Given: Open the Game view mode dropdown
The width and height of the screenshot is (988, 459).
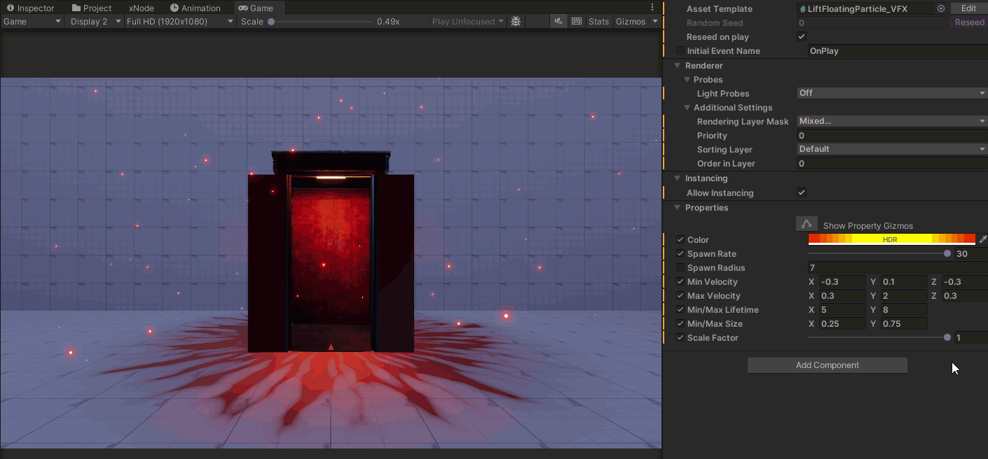Looking at the screenshot, I should point(32,22).
